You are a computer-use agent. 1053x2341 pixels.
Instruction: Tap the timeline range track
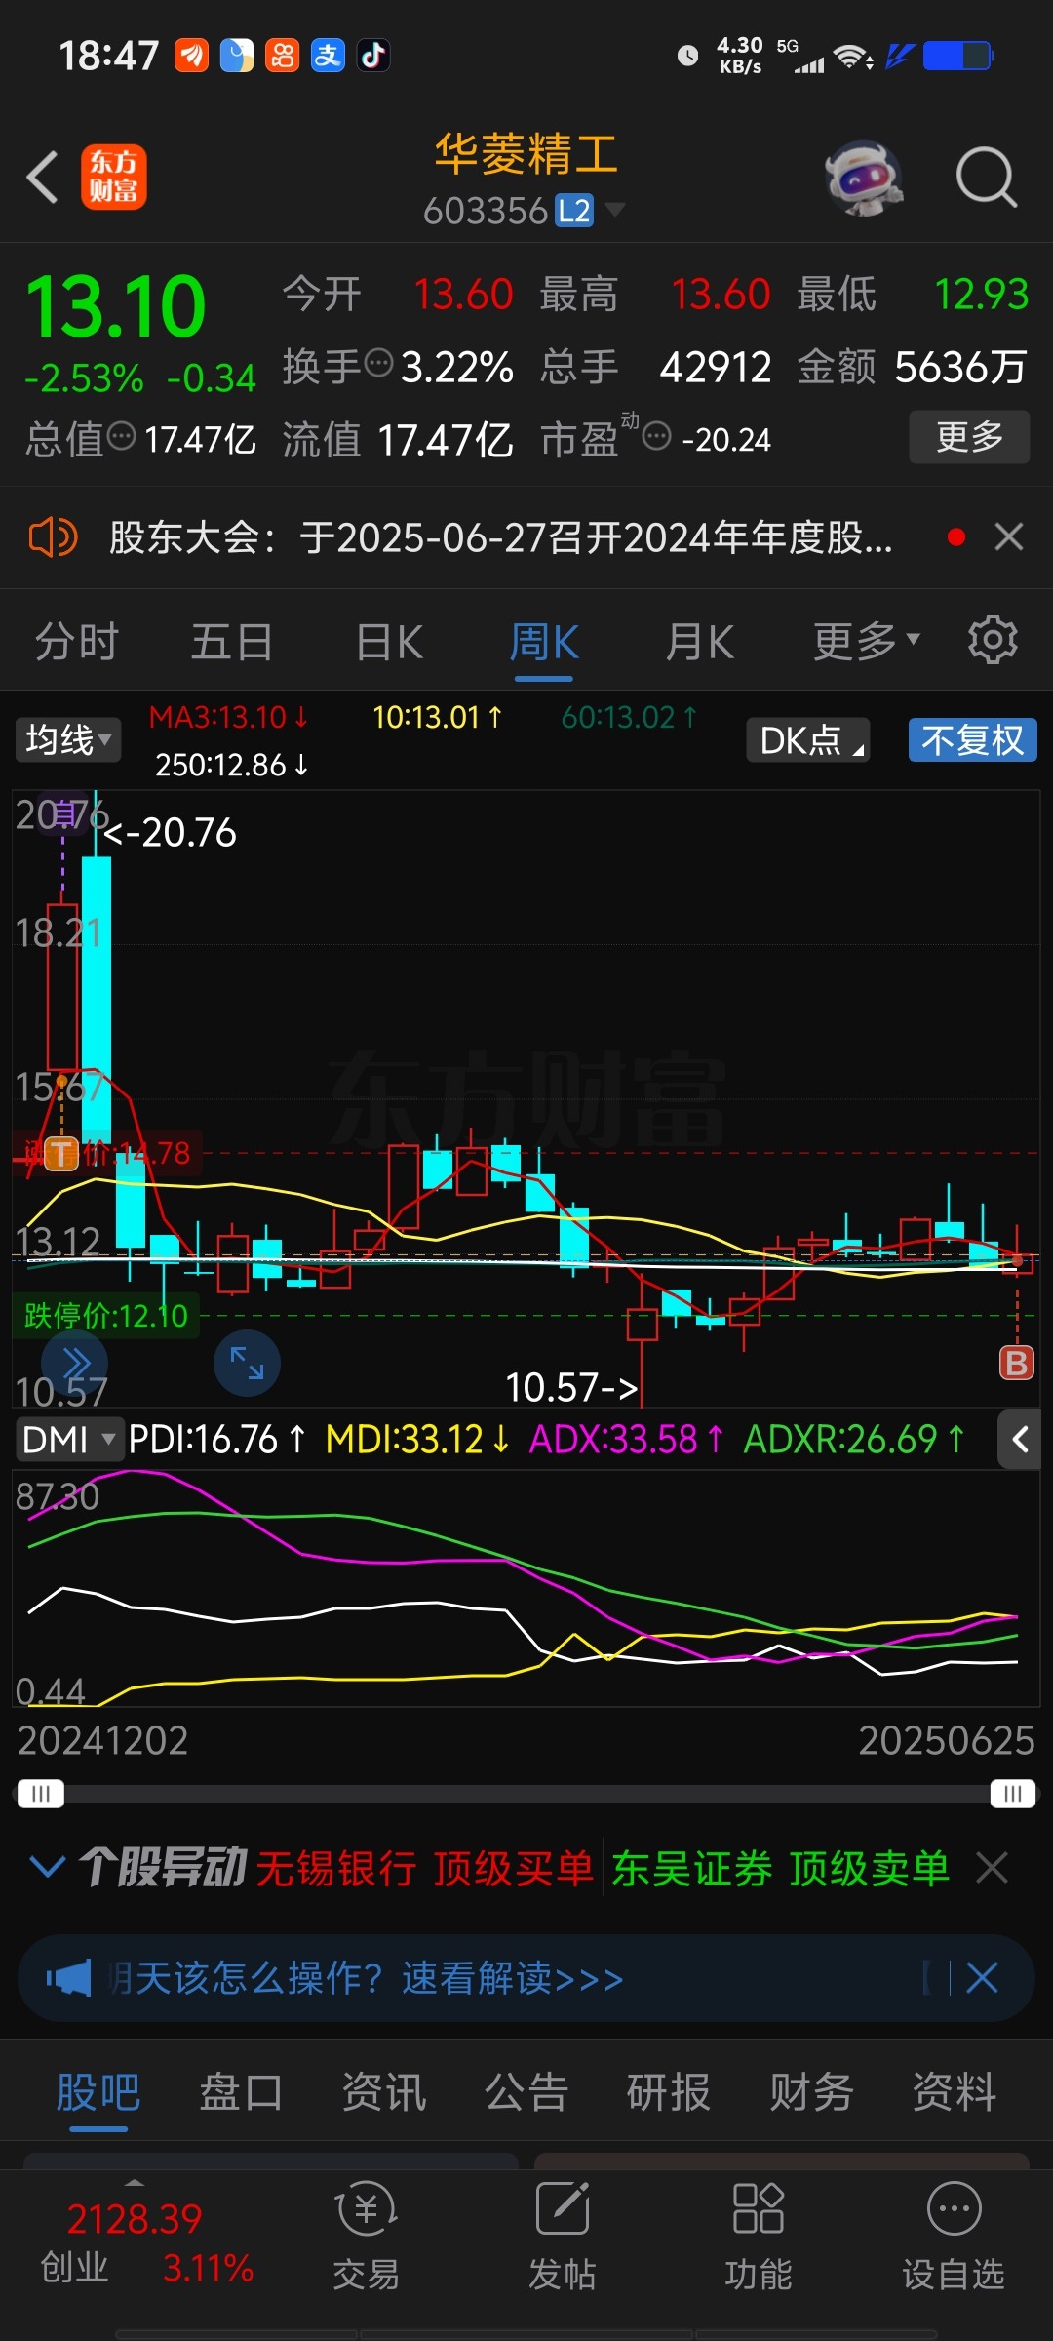click(x=526, y=1794)
